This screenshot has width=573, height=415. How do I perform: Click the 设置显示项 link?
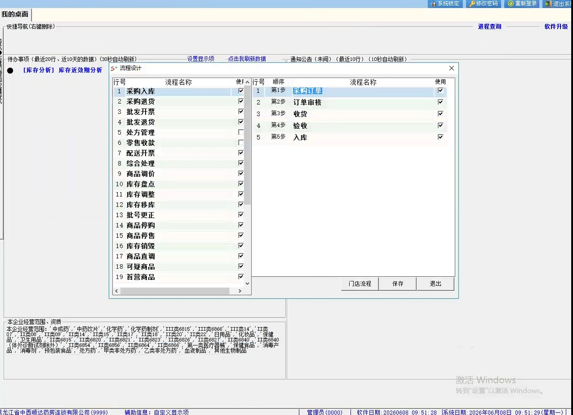click(201, 59)
